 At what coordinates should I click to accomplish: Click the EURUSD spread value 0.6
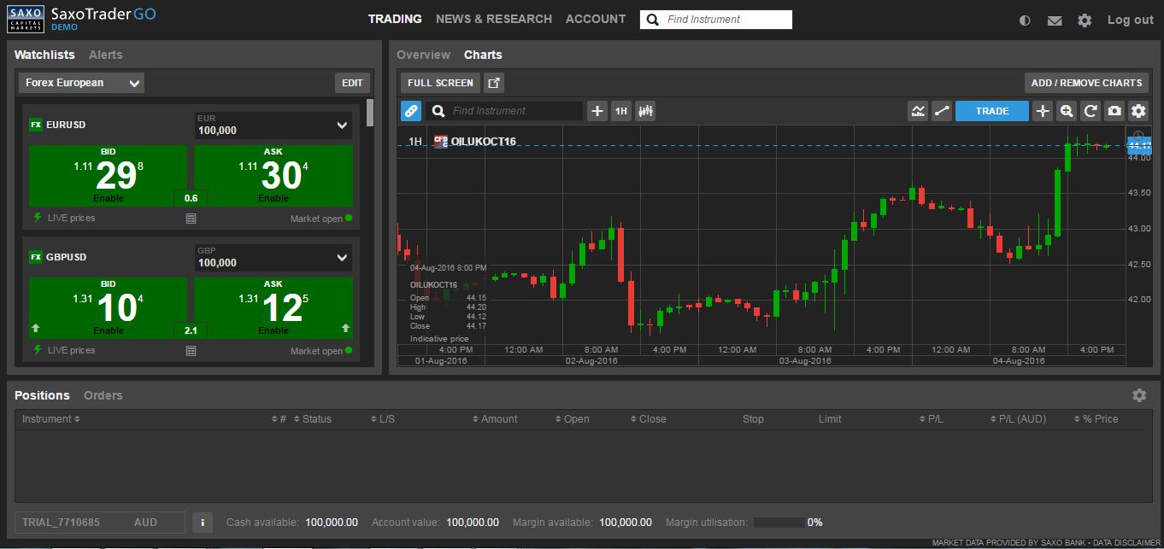pyautogui.click(x=191, y=198)
